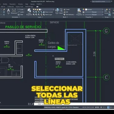Open the Express menu
Viewport: 114px width, 114px height.
pos(33,4)
